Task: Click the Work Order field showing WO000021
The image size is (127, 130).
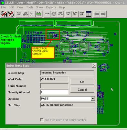Action: pos(54,79)
